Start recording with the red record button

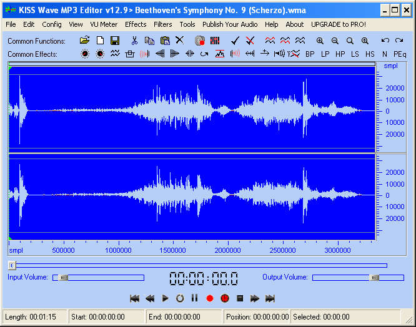[210, 298]
